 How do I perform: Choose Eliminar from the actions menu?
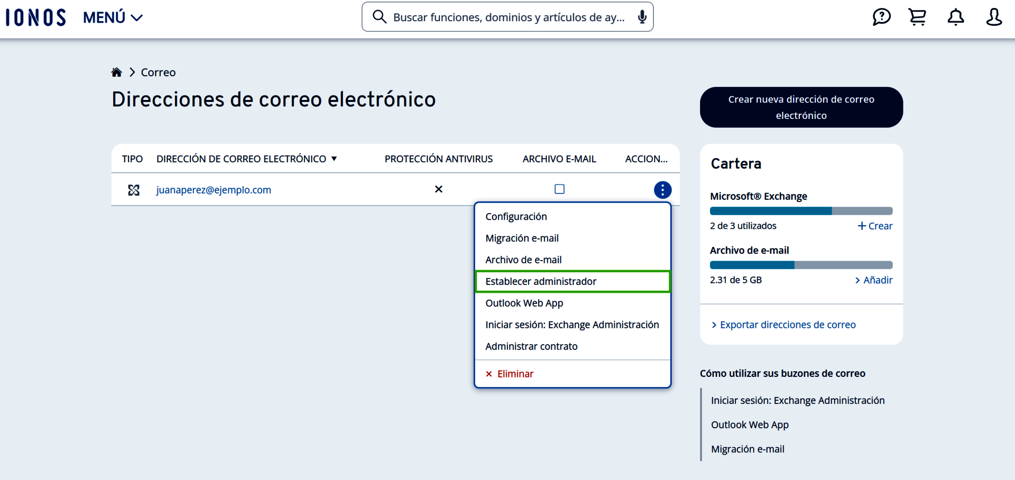tap(515, 373)
